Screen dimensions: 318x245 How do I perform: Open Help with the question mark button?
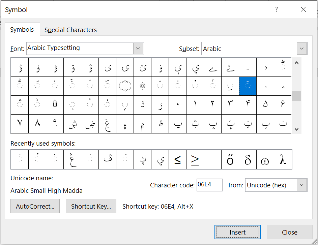pos(276,9)
